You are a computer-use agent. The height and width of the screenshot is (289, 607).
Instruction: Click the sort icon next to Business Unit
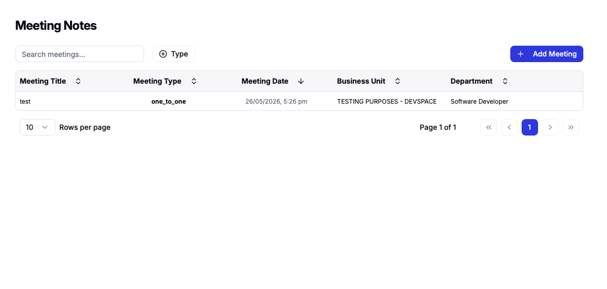(x=398, y=81)
